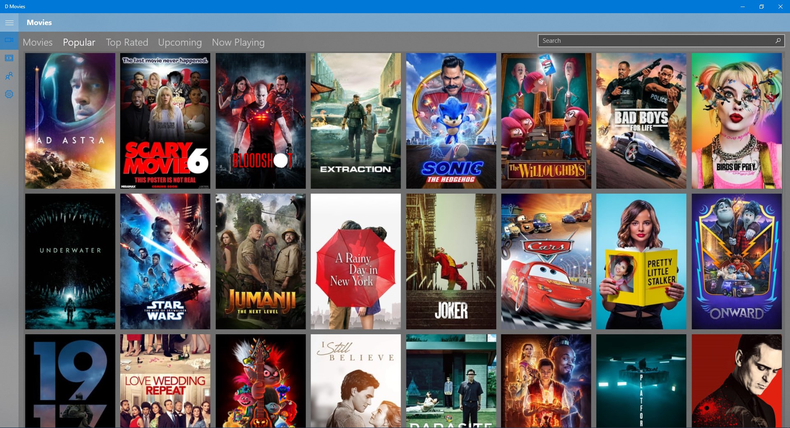The image size is (790, 428).
Task: Open the Bad Boys For Life poster
Action: click(x=641, y=120)
